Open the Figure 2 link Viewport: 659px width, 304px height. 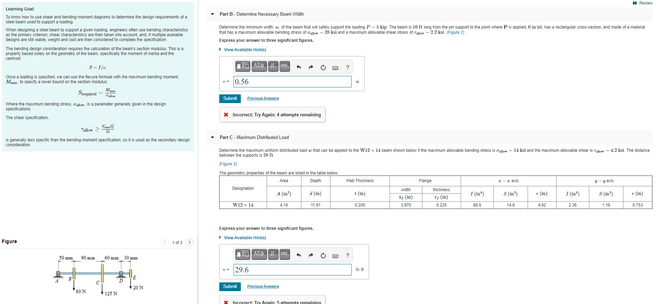tap(455, 32)
